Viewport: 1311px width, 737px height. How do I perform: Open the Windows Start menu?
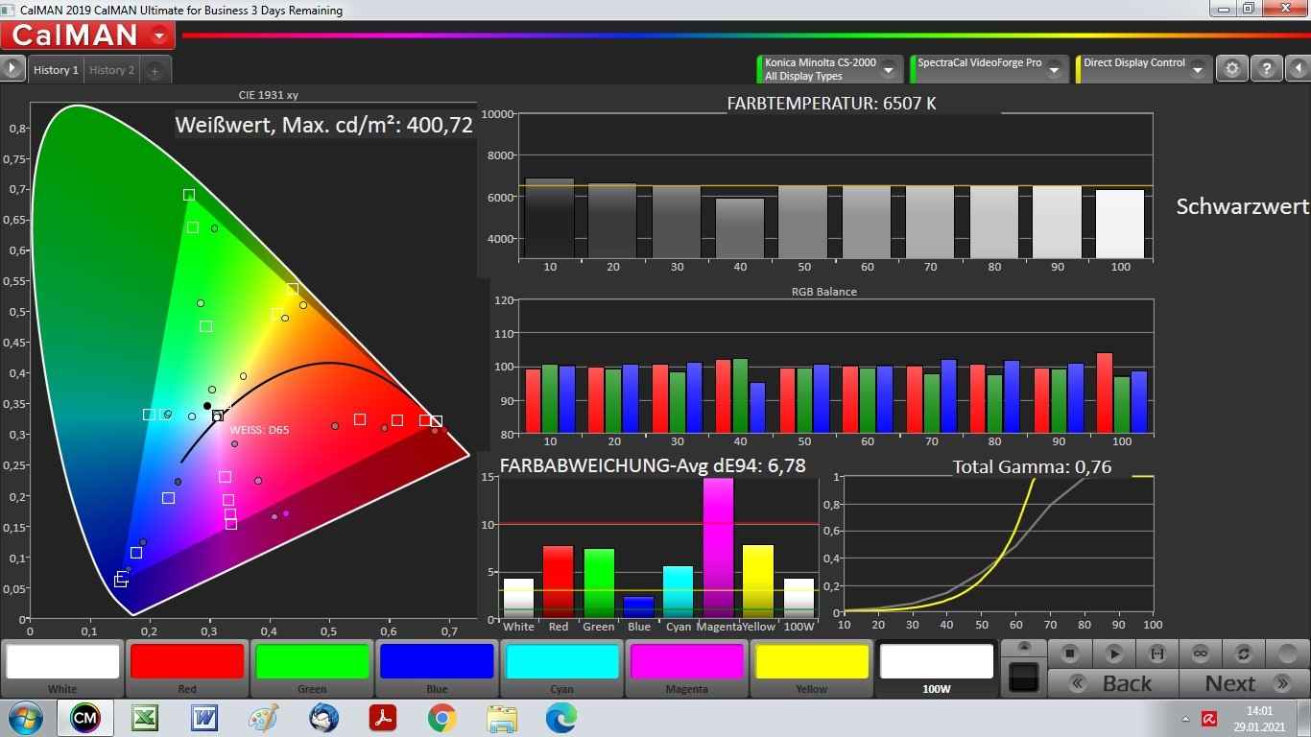coord(24,719)
